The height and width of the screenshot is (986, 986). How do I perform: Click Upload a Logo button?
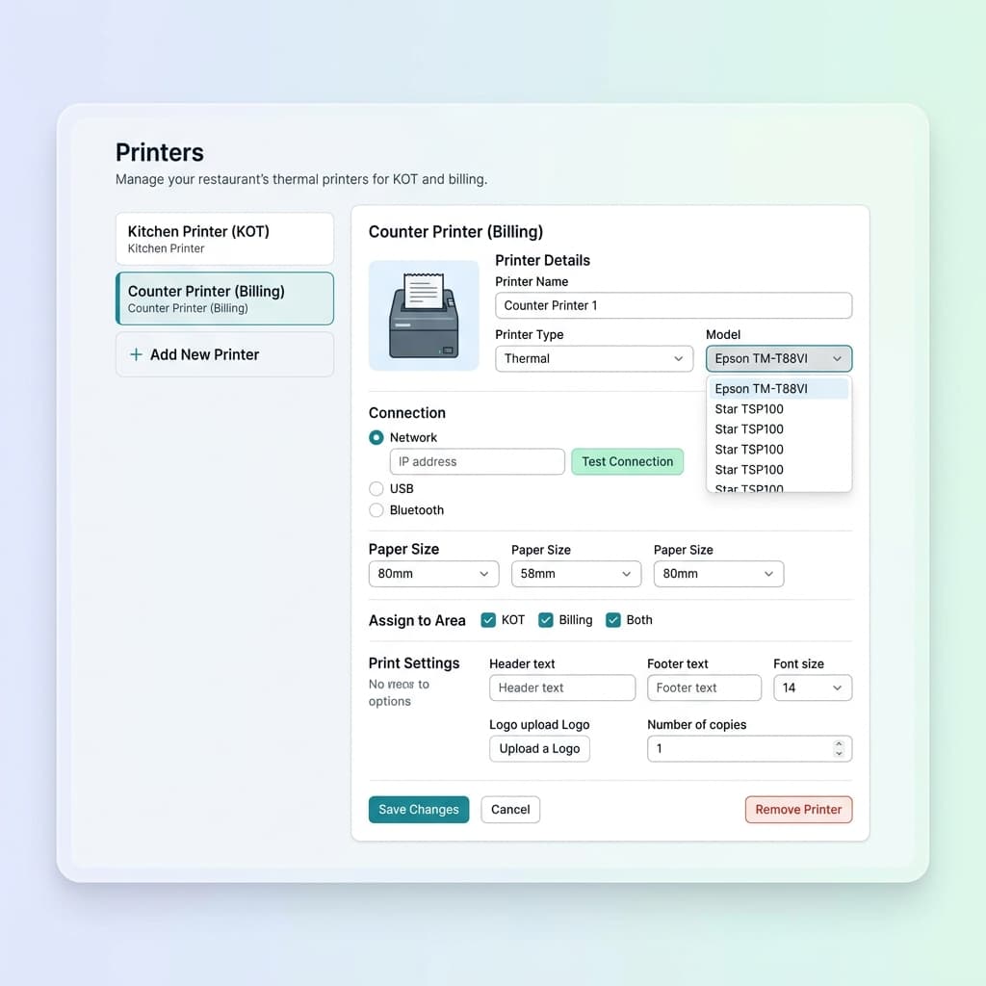tap(539, 749)
